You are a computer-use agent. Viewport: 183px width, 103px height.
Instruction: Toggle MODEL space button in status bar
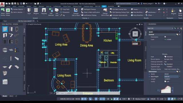click(x=78, y=99)
